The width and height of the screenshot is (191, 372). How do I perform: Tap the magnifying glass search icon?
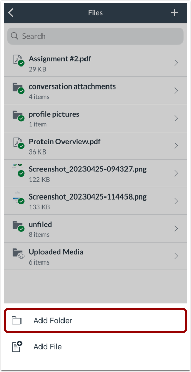[15, 36]
